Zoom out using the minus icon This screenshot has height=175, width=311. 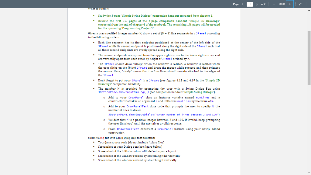click(274, 4)
